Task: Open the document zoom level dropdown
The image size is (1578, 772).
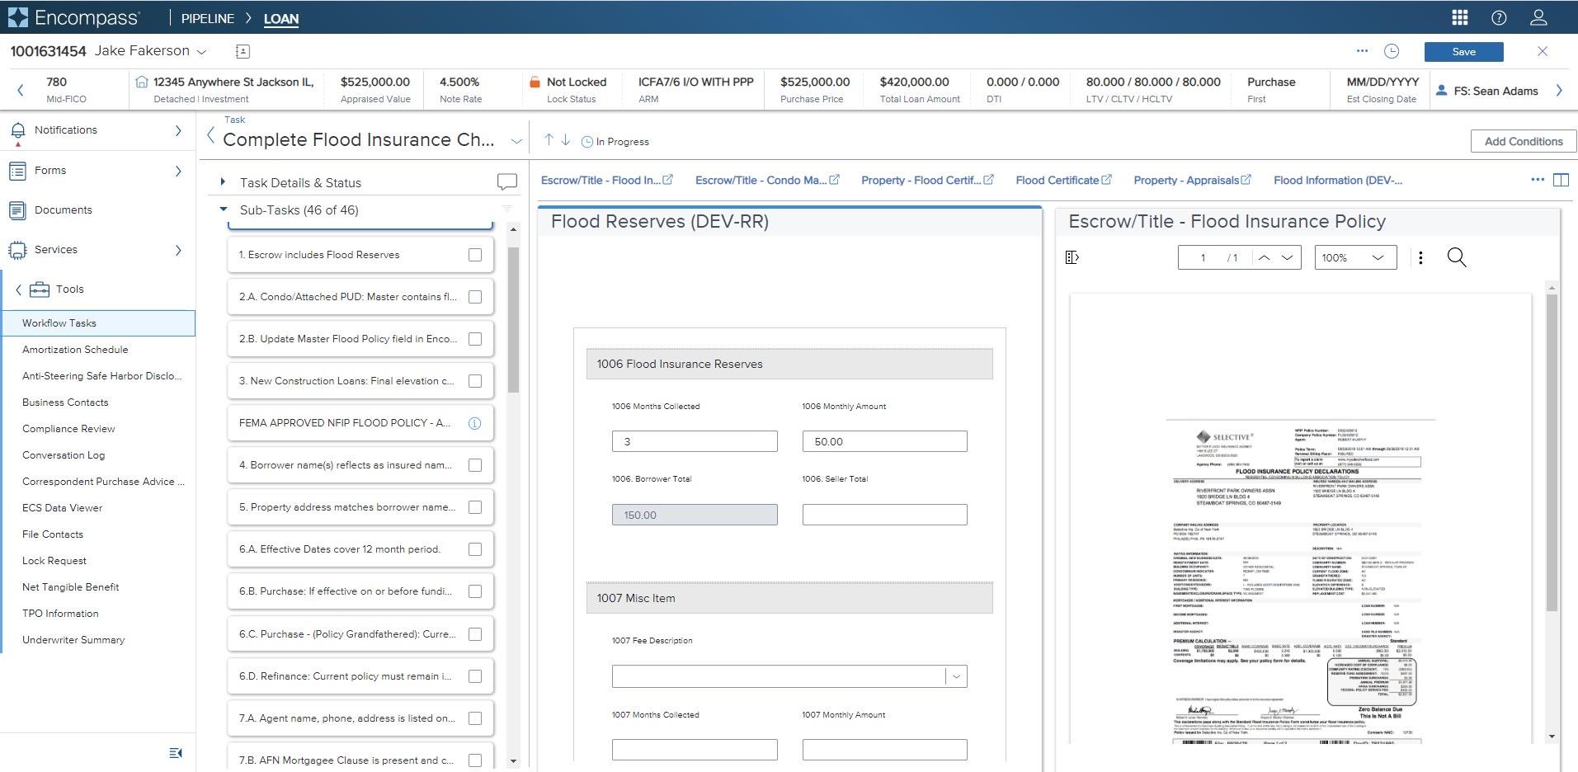Action: tap(1355, 257)
